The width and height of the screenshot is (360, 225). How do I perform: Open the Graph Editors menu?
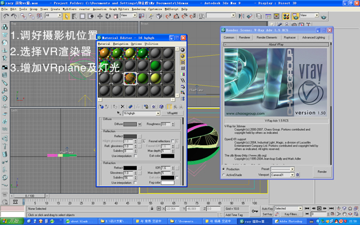coord(119,9)
